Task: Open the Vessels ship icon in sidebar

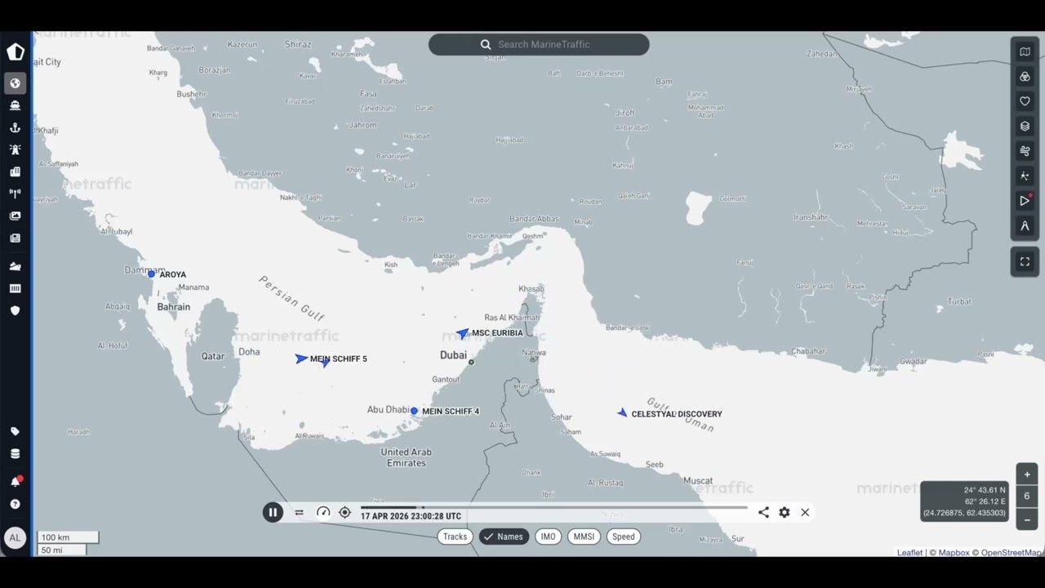Action: coord(15,105)
